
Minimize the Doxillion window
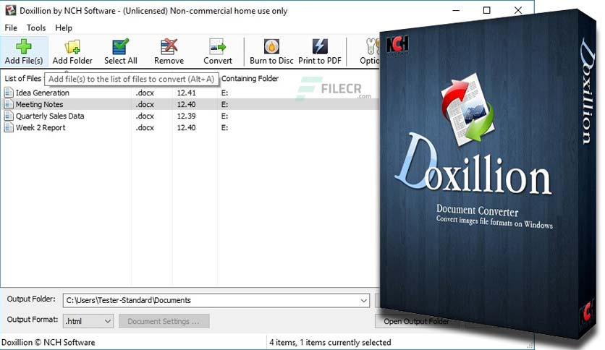pos(456,10)
